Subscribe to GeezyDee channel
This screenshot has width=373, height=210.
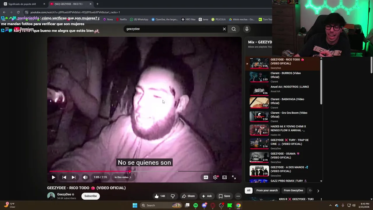(x=91, y=196)
